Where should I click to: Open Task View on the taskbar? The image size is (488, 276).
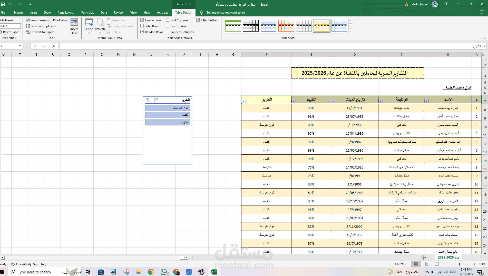point(87,272)
